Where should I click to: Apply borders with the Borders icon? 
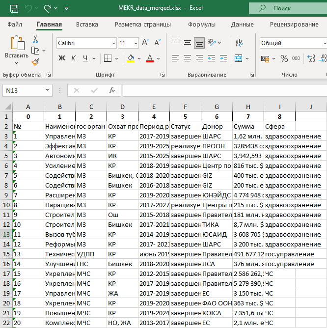click(108, 58)
